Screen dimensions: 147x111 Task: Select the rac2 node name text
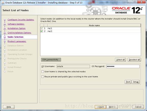click(50, 31)
